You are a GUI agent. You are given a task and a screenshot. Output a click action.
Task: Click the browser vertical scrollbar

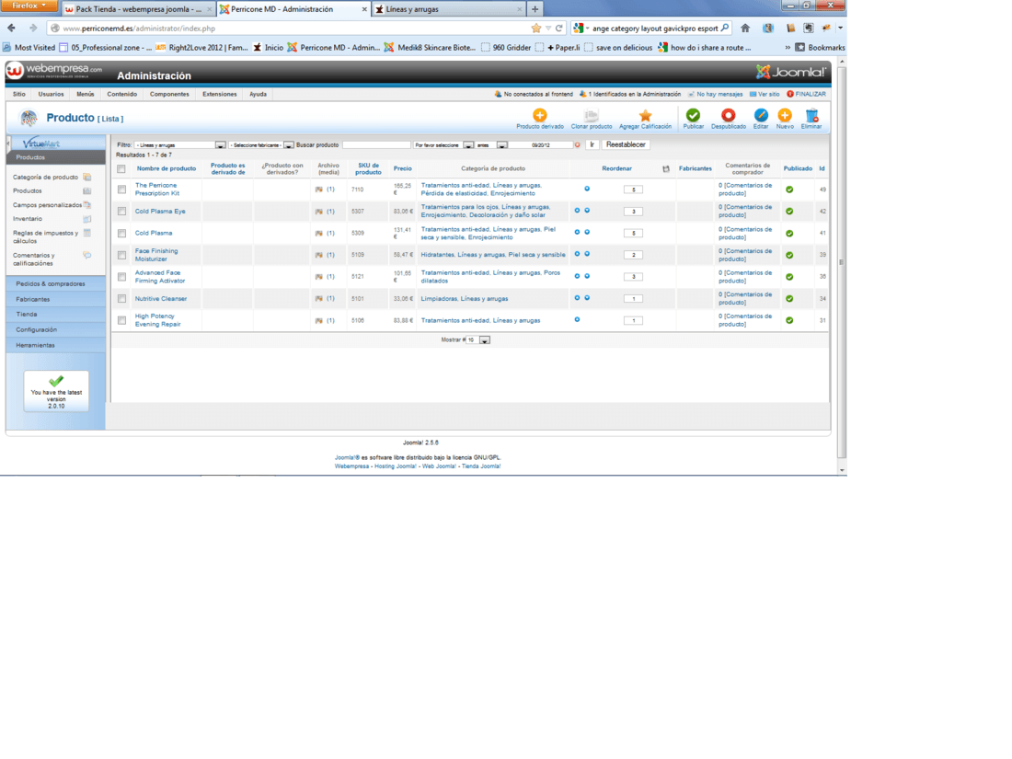842,263
